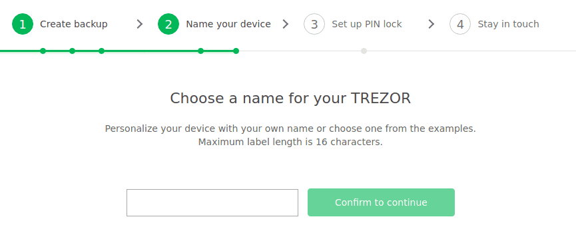
Task: Click the green step 1 circle
Action: (23, 24)
